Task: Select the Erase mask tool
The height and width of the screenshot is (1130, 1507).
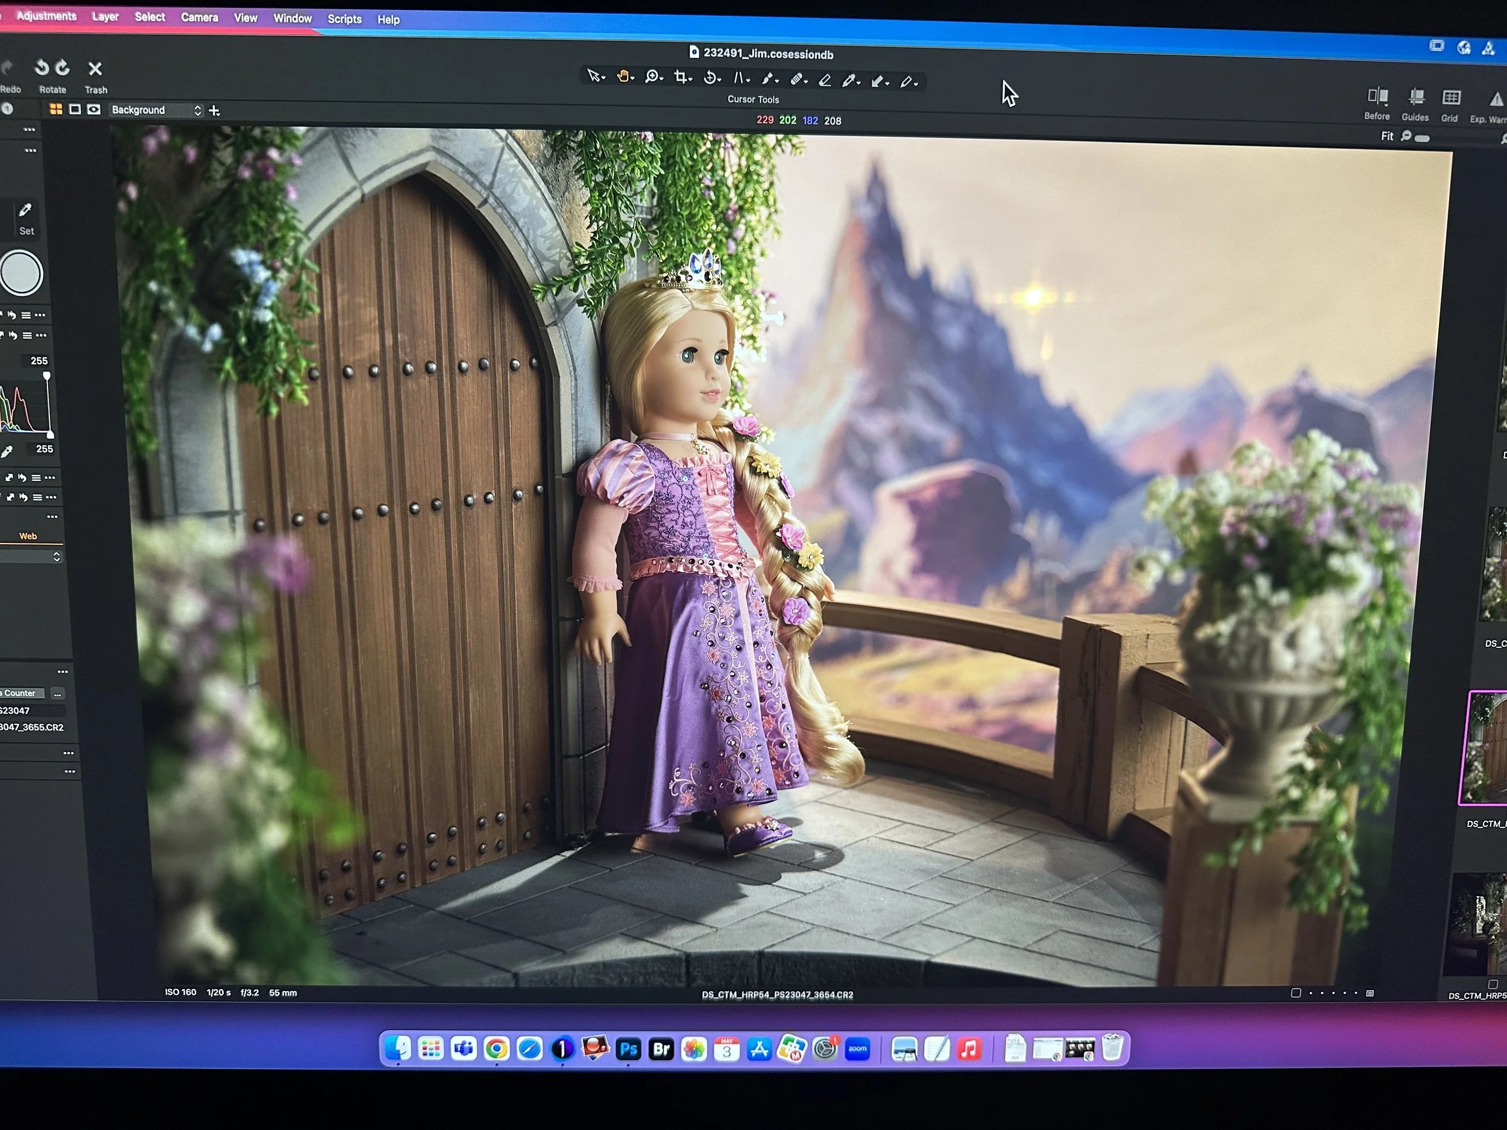Action: click(x=825, y=80)
